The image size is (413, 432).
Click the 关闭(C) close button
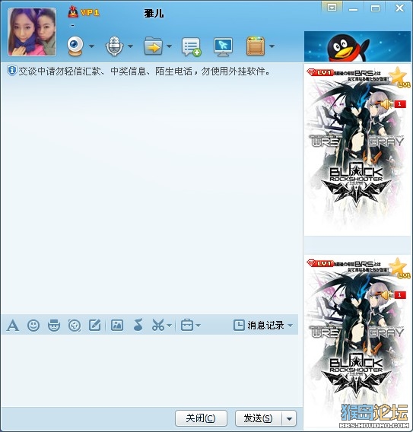click(201, 418)
